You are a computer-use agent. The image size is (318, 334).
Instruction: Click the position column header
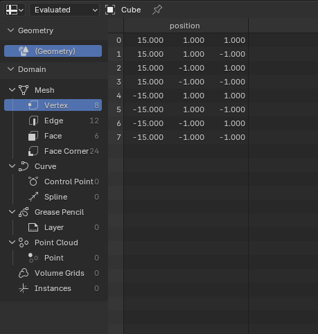(186, 26)
